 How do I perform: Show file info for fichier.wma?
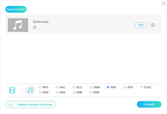[x=35, y=27]
